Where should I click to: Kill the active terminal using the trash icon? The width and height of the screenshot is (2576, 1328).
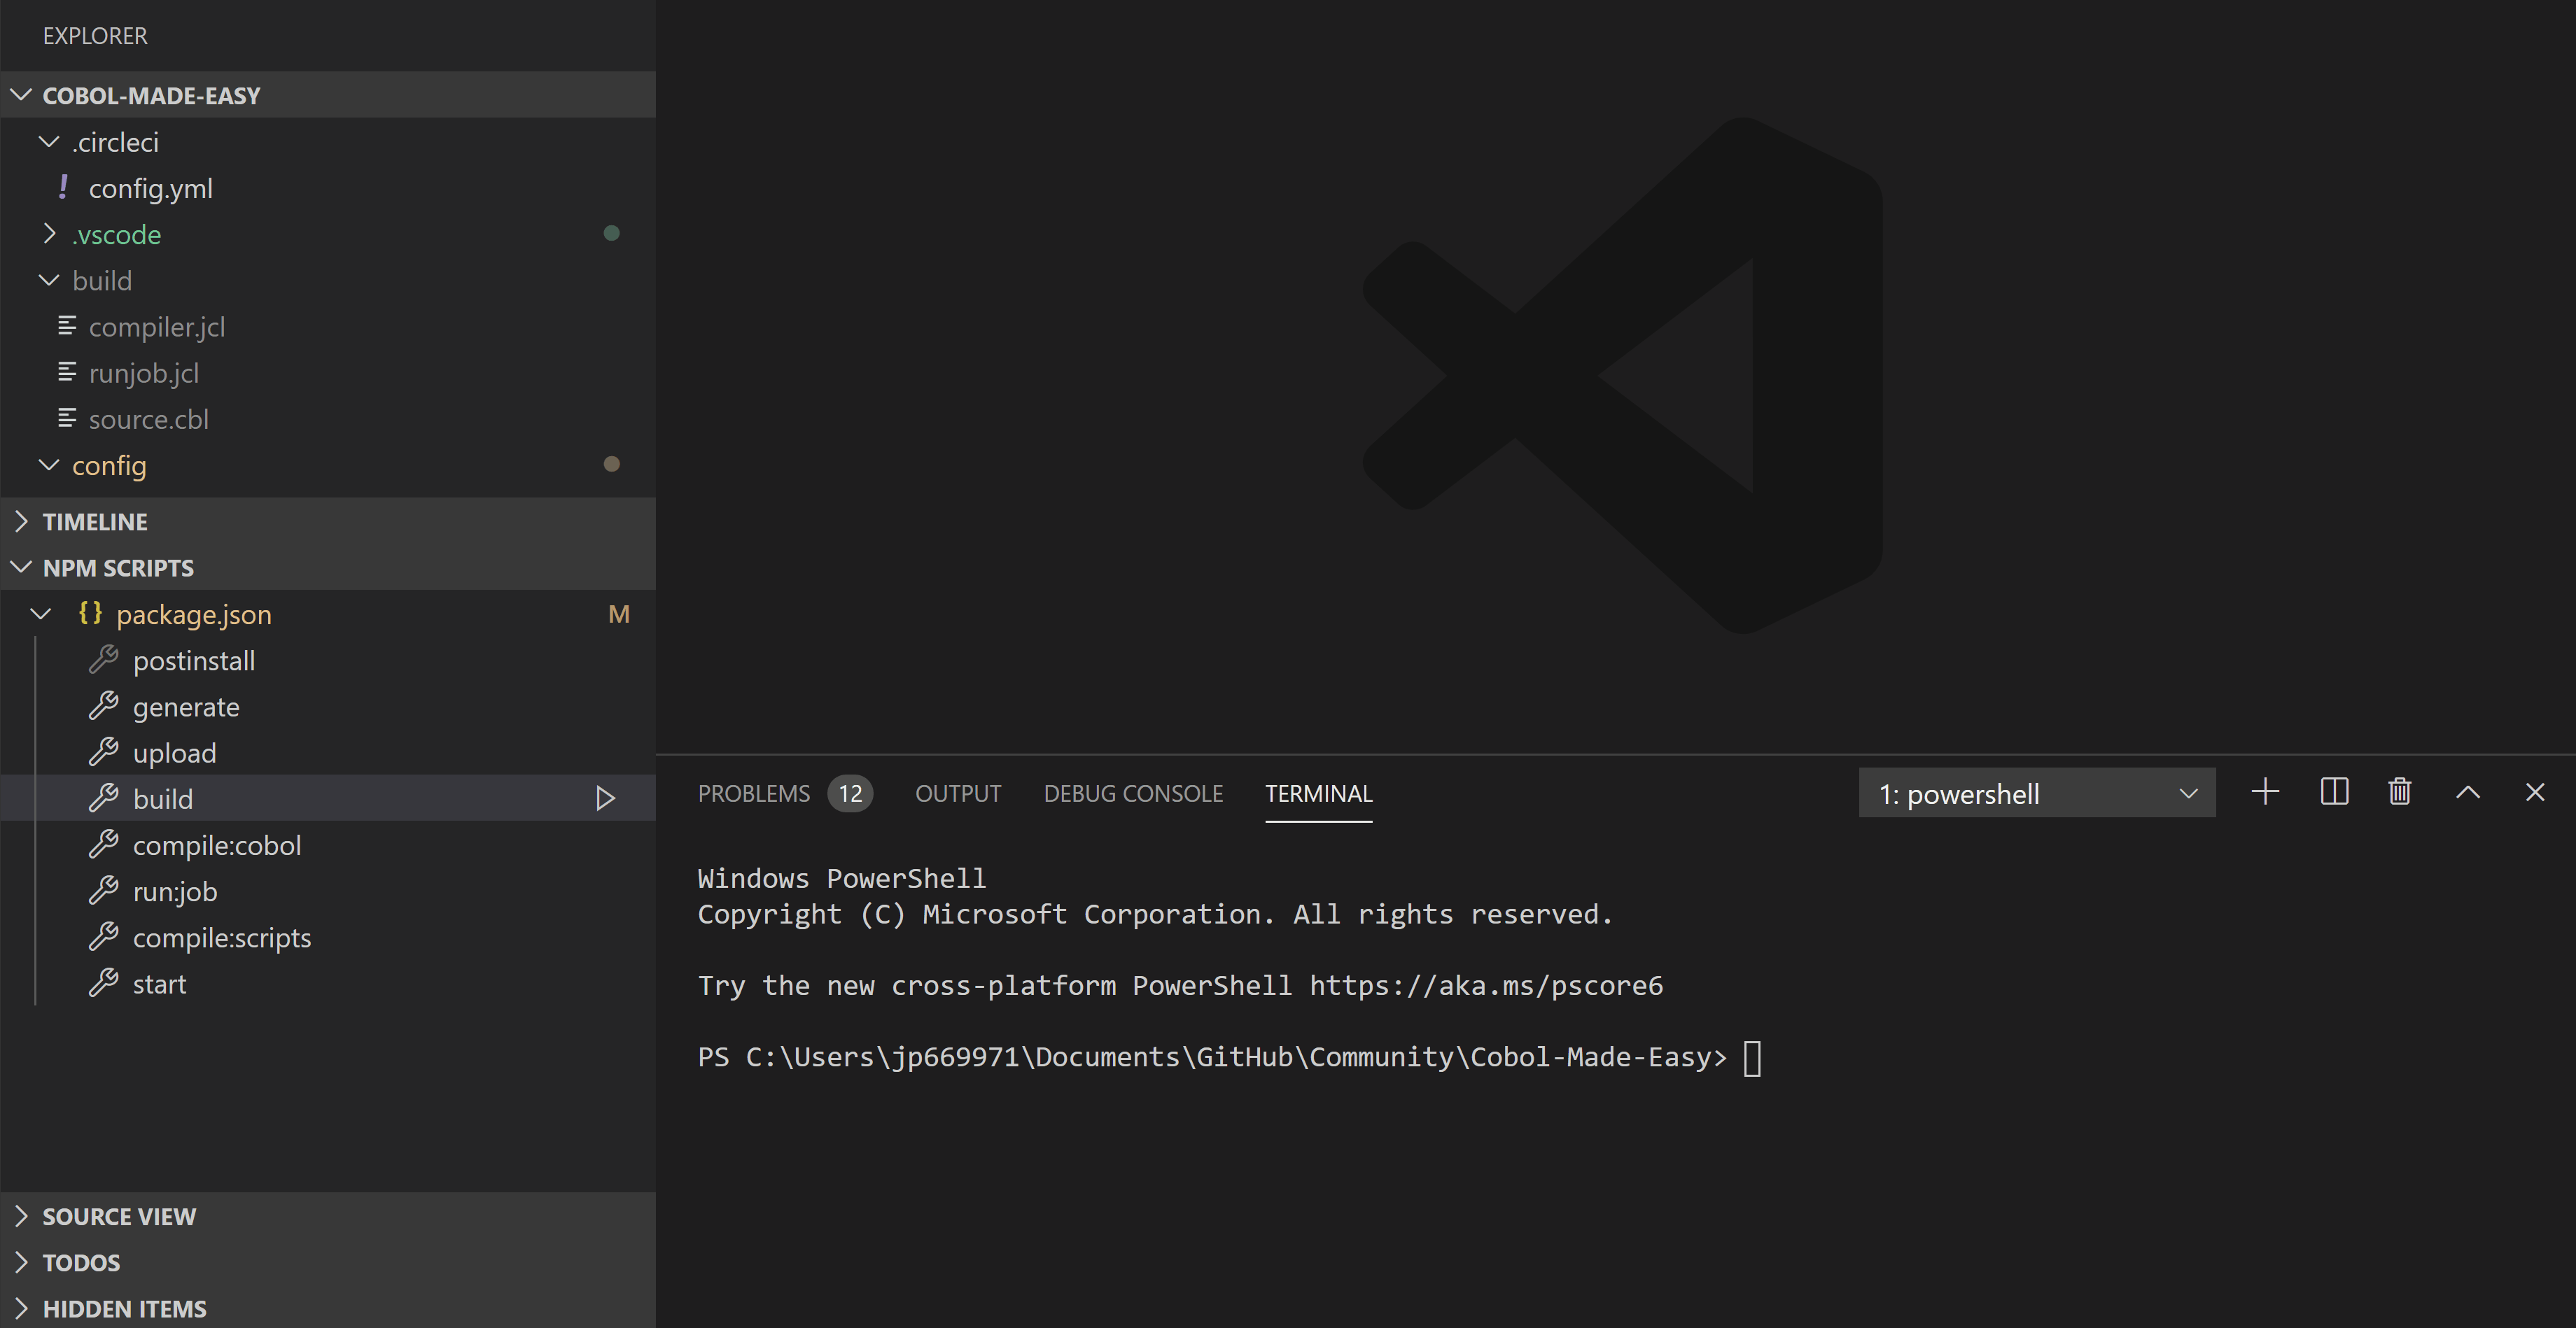(x=2399, y=791)
